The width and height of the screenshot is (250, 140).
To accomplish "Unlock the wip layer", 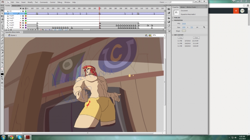I will [x=23, y=11].
